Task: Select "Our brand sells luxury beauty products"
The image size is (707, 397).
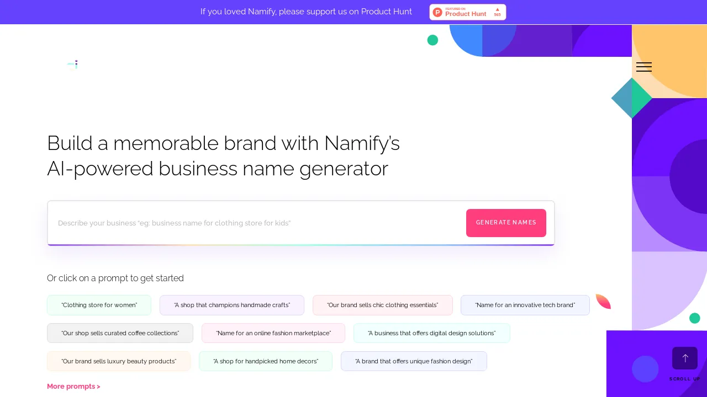Action: click(x=119, y=361)
